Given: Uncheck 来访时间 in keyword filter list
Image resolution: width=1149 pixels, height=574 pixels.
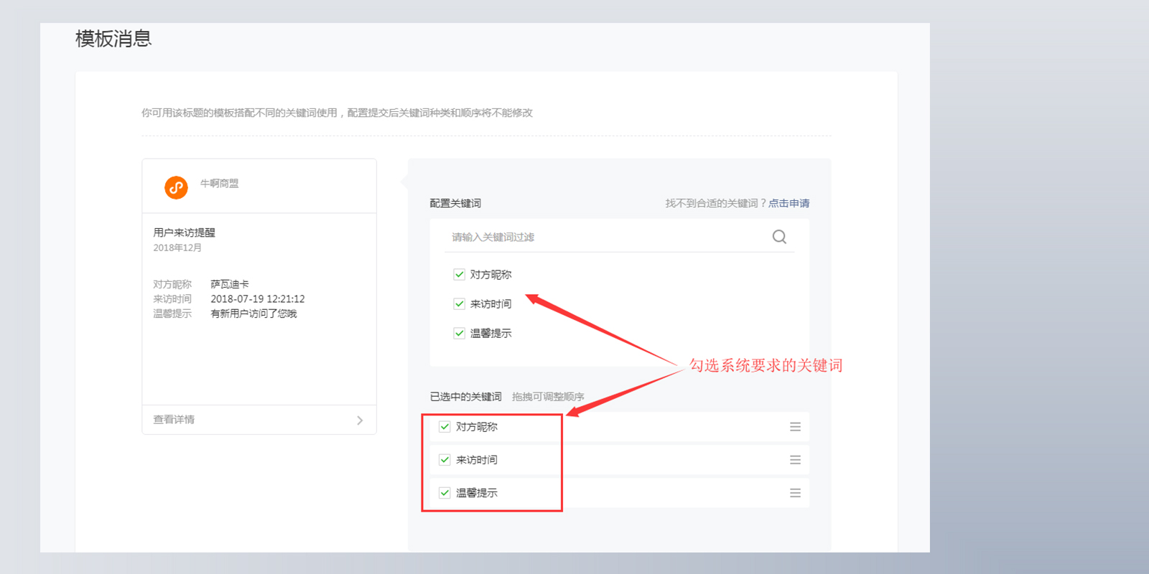Looking at the screenshot, I should pyautogui.click(x=459, y=304).
